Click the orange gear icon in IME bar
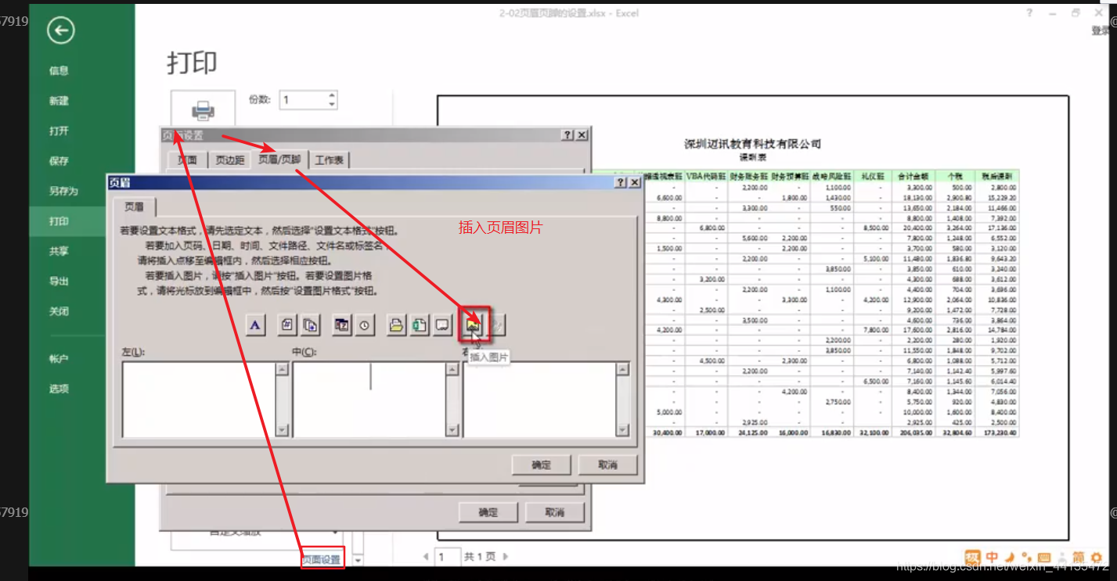Viewport: 1117px width, 581px height. click(x=1097, y=558)
